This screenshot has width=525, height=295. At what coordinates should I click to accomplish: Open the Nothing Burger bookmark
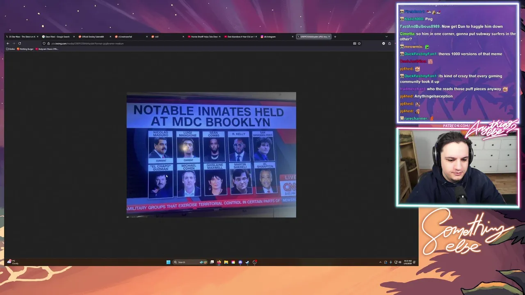click(25, 49)
